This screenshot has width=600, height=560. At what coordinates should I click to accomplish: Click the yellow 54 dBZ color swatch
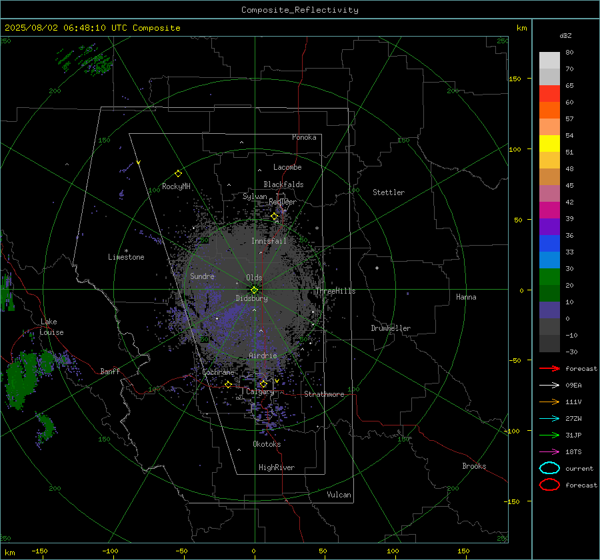pyautogui.click(x=549, y=143)
